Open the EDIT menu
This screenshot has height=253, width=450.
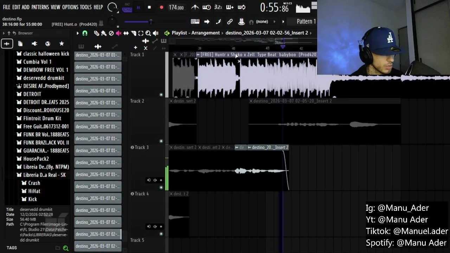[16, 7]
